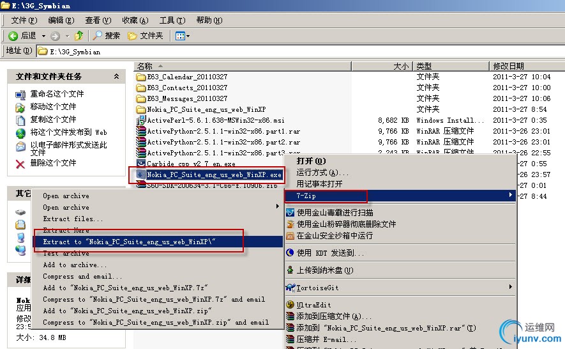565x349 pixels.
Task: Select Nokia_PC_Suite_eng_us_web_WinXP folder icon
Action: coord(140,109)
